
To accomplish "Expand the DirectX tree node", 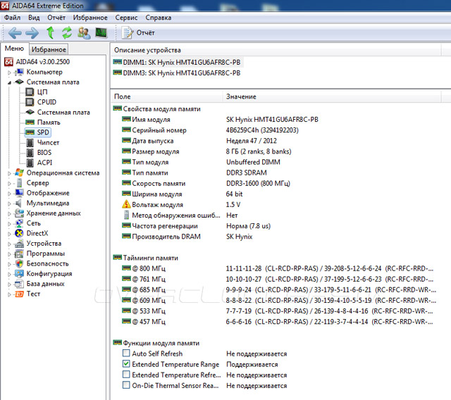I will 9,234.
